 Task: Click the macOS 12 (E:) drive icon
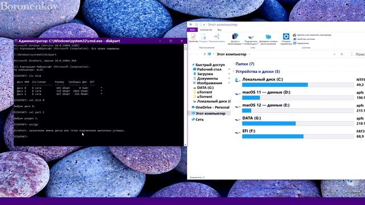(x=238, y=106)
